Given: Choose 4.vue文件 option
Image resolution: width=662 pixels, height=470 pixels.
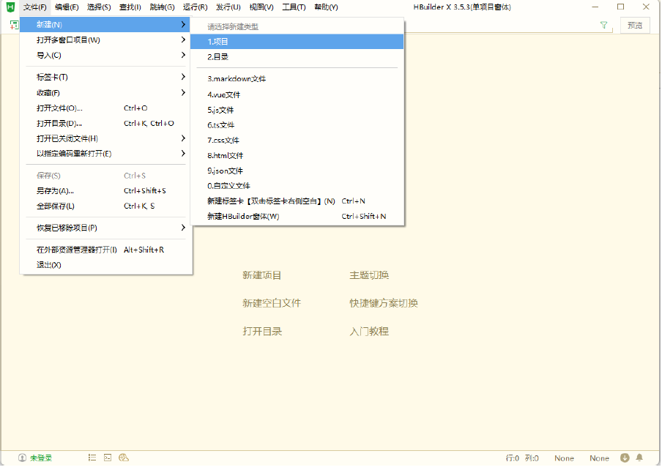Looking at the screenshot, I should click(x=297, y=95).
